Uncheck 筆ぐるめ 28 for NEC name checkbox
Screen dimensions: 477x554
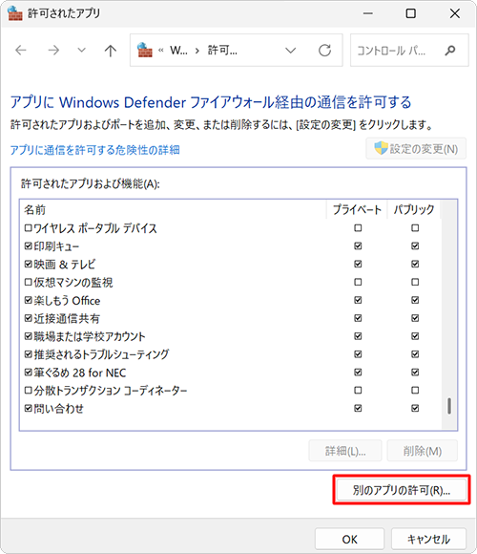click(x=29, y=373)
